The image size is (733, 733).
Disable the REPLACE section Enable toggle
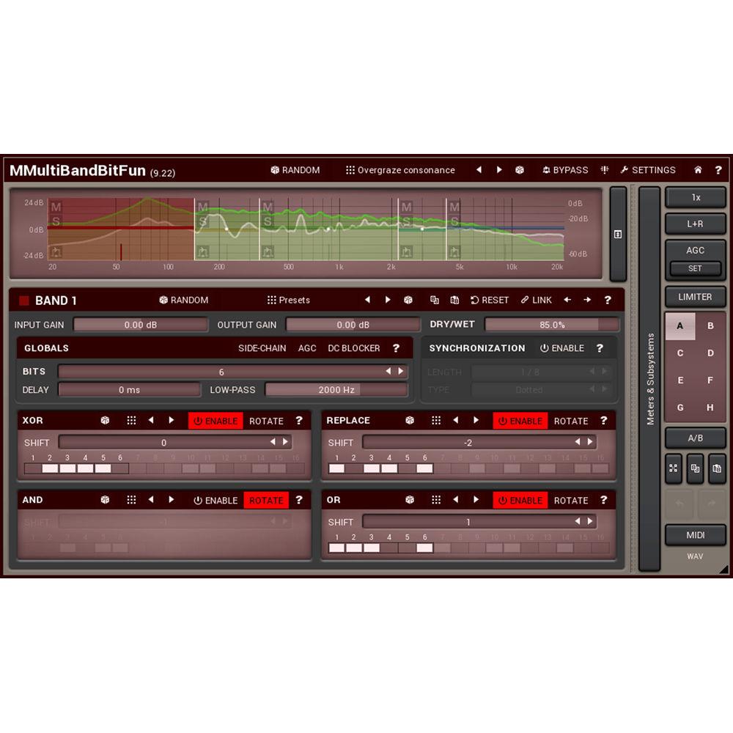(520, 421)
